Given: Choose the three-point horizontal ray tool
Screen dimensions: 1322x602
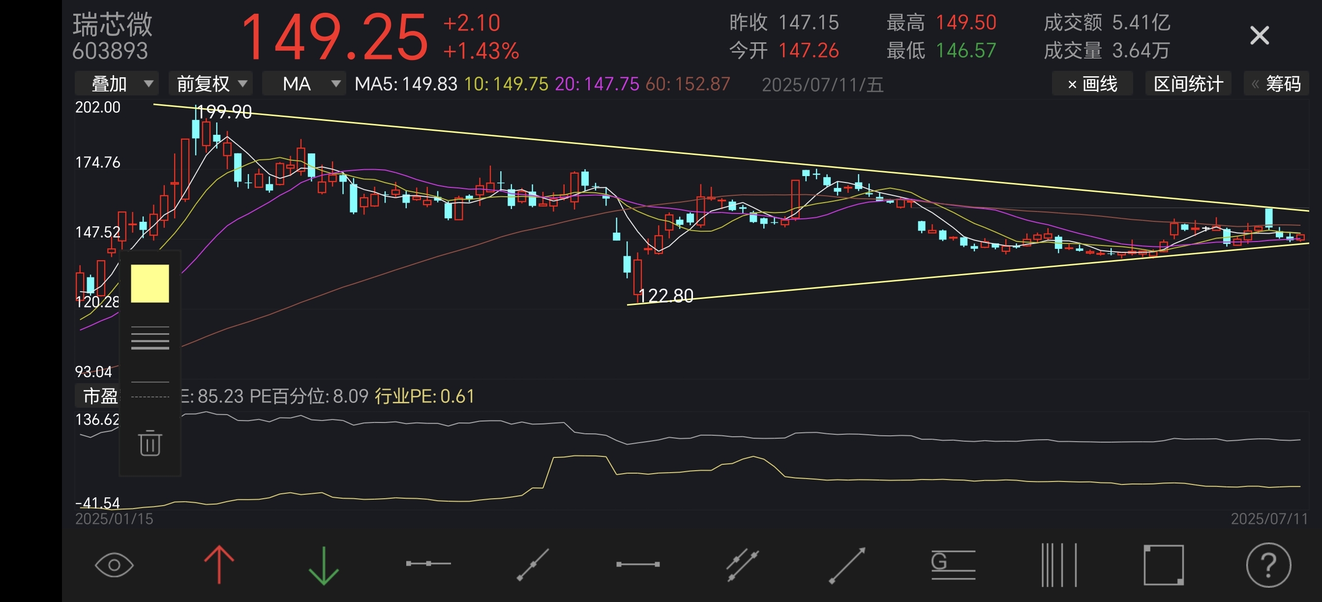Looking at the screenshot, I should pos(428,564).
